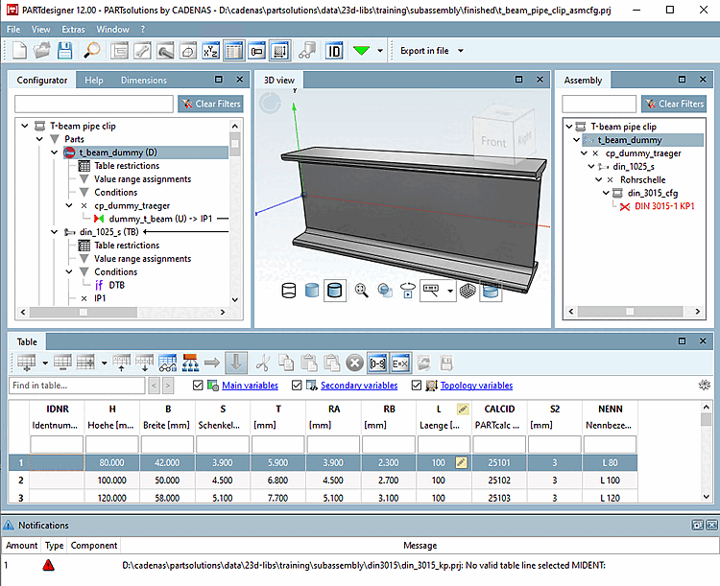Screen dimensions: 720x586
Task: Open the Extras menu
Action: pos(73,30)
